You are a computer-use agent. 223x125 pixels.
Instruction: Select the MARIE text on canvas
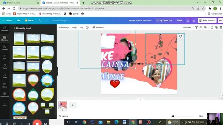(x=113, y=77)
